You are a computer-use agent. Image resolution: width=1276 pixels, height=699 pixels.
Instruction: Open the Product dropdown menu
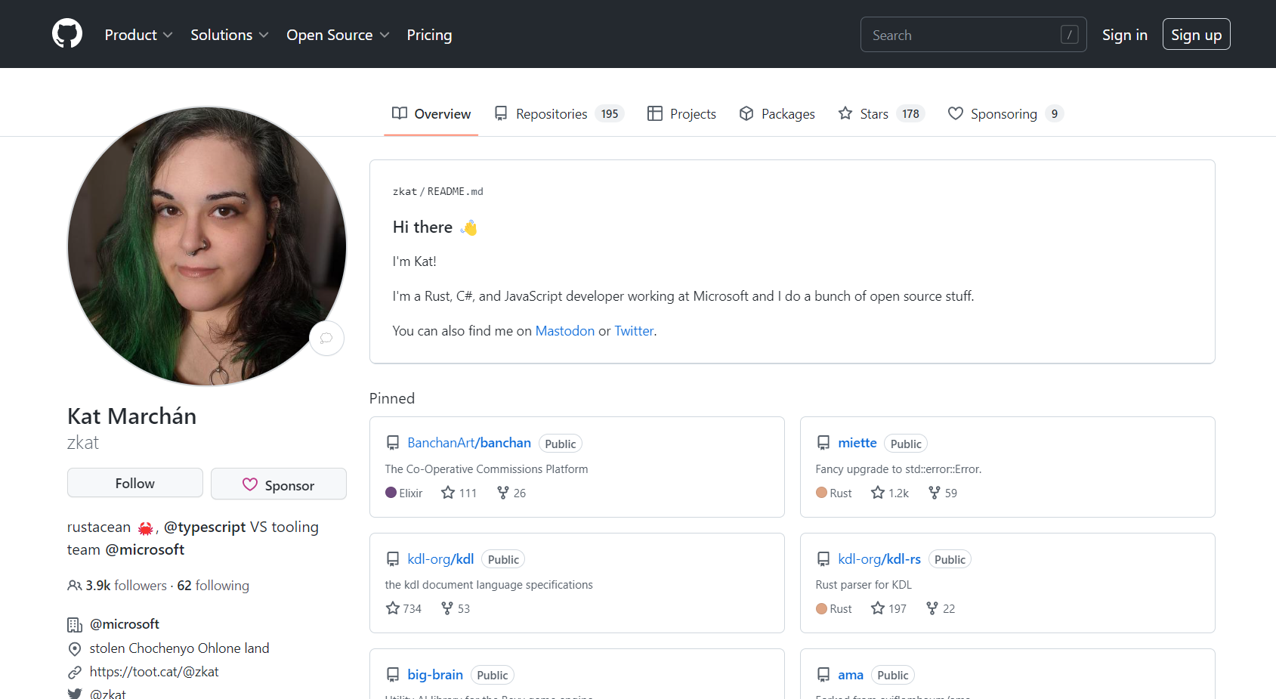click(138, 35)
